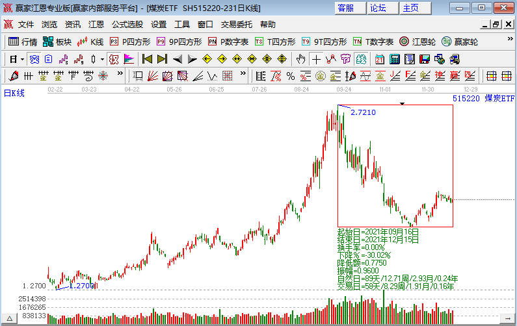Click the purple step-line 3 icon
The image size is (517, 326).
[x=63, y=60]
